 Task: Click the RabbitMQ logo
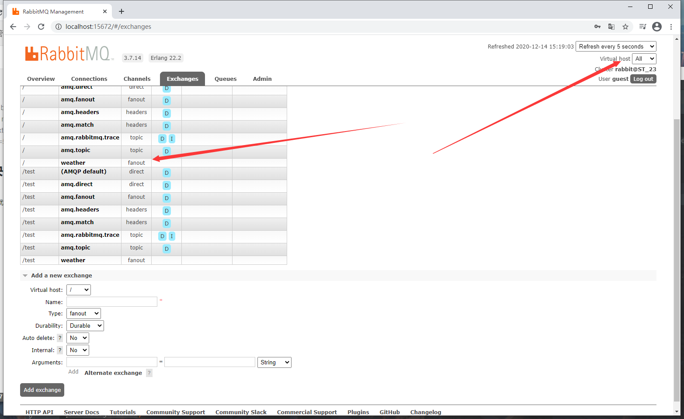(69, 54)
